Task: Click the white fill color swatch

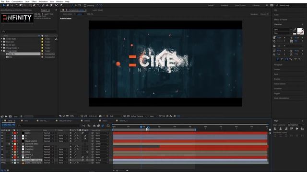Action: (299, 31)
